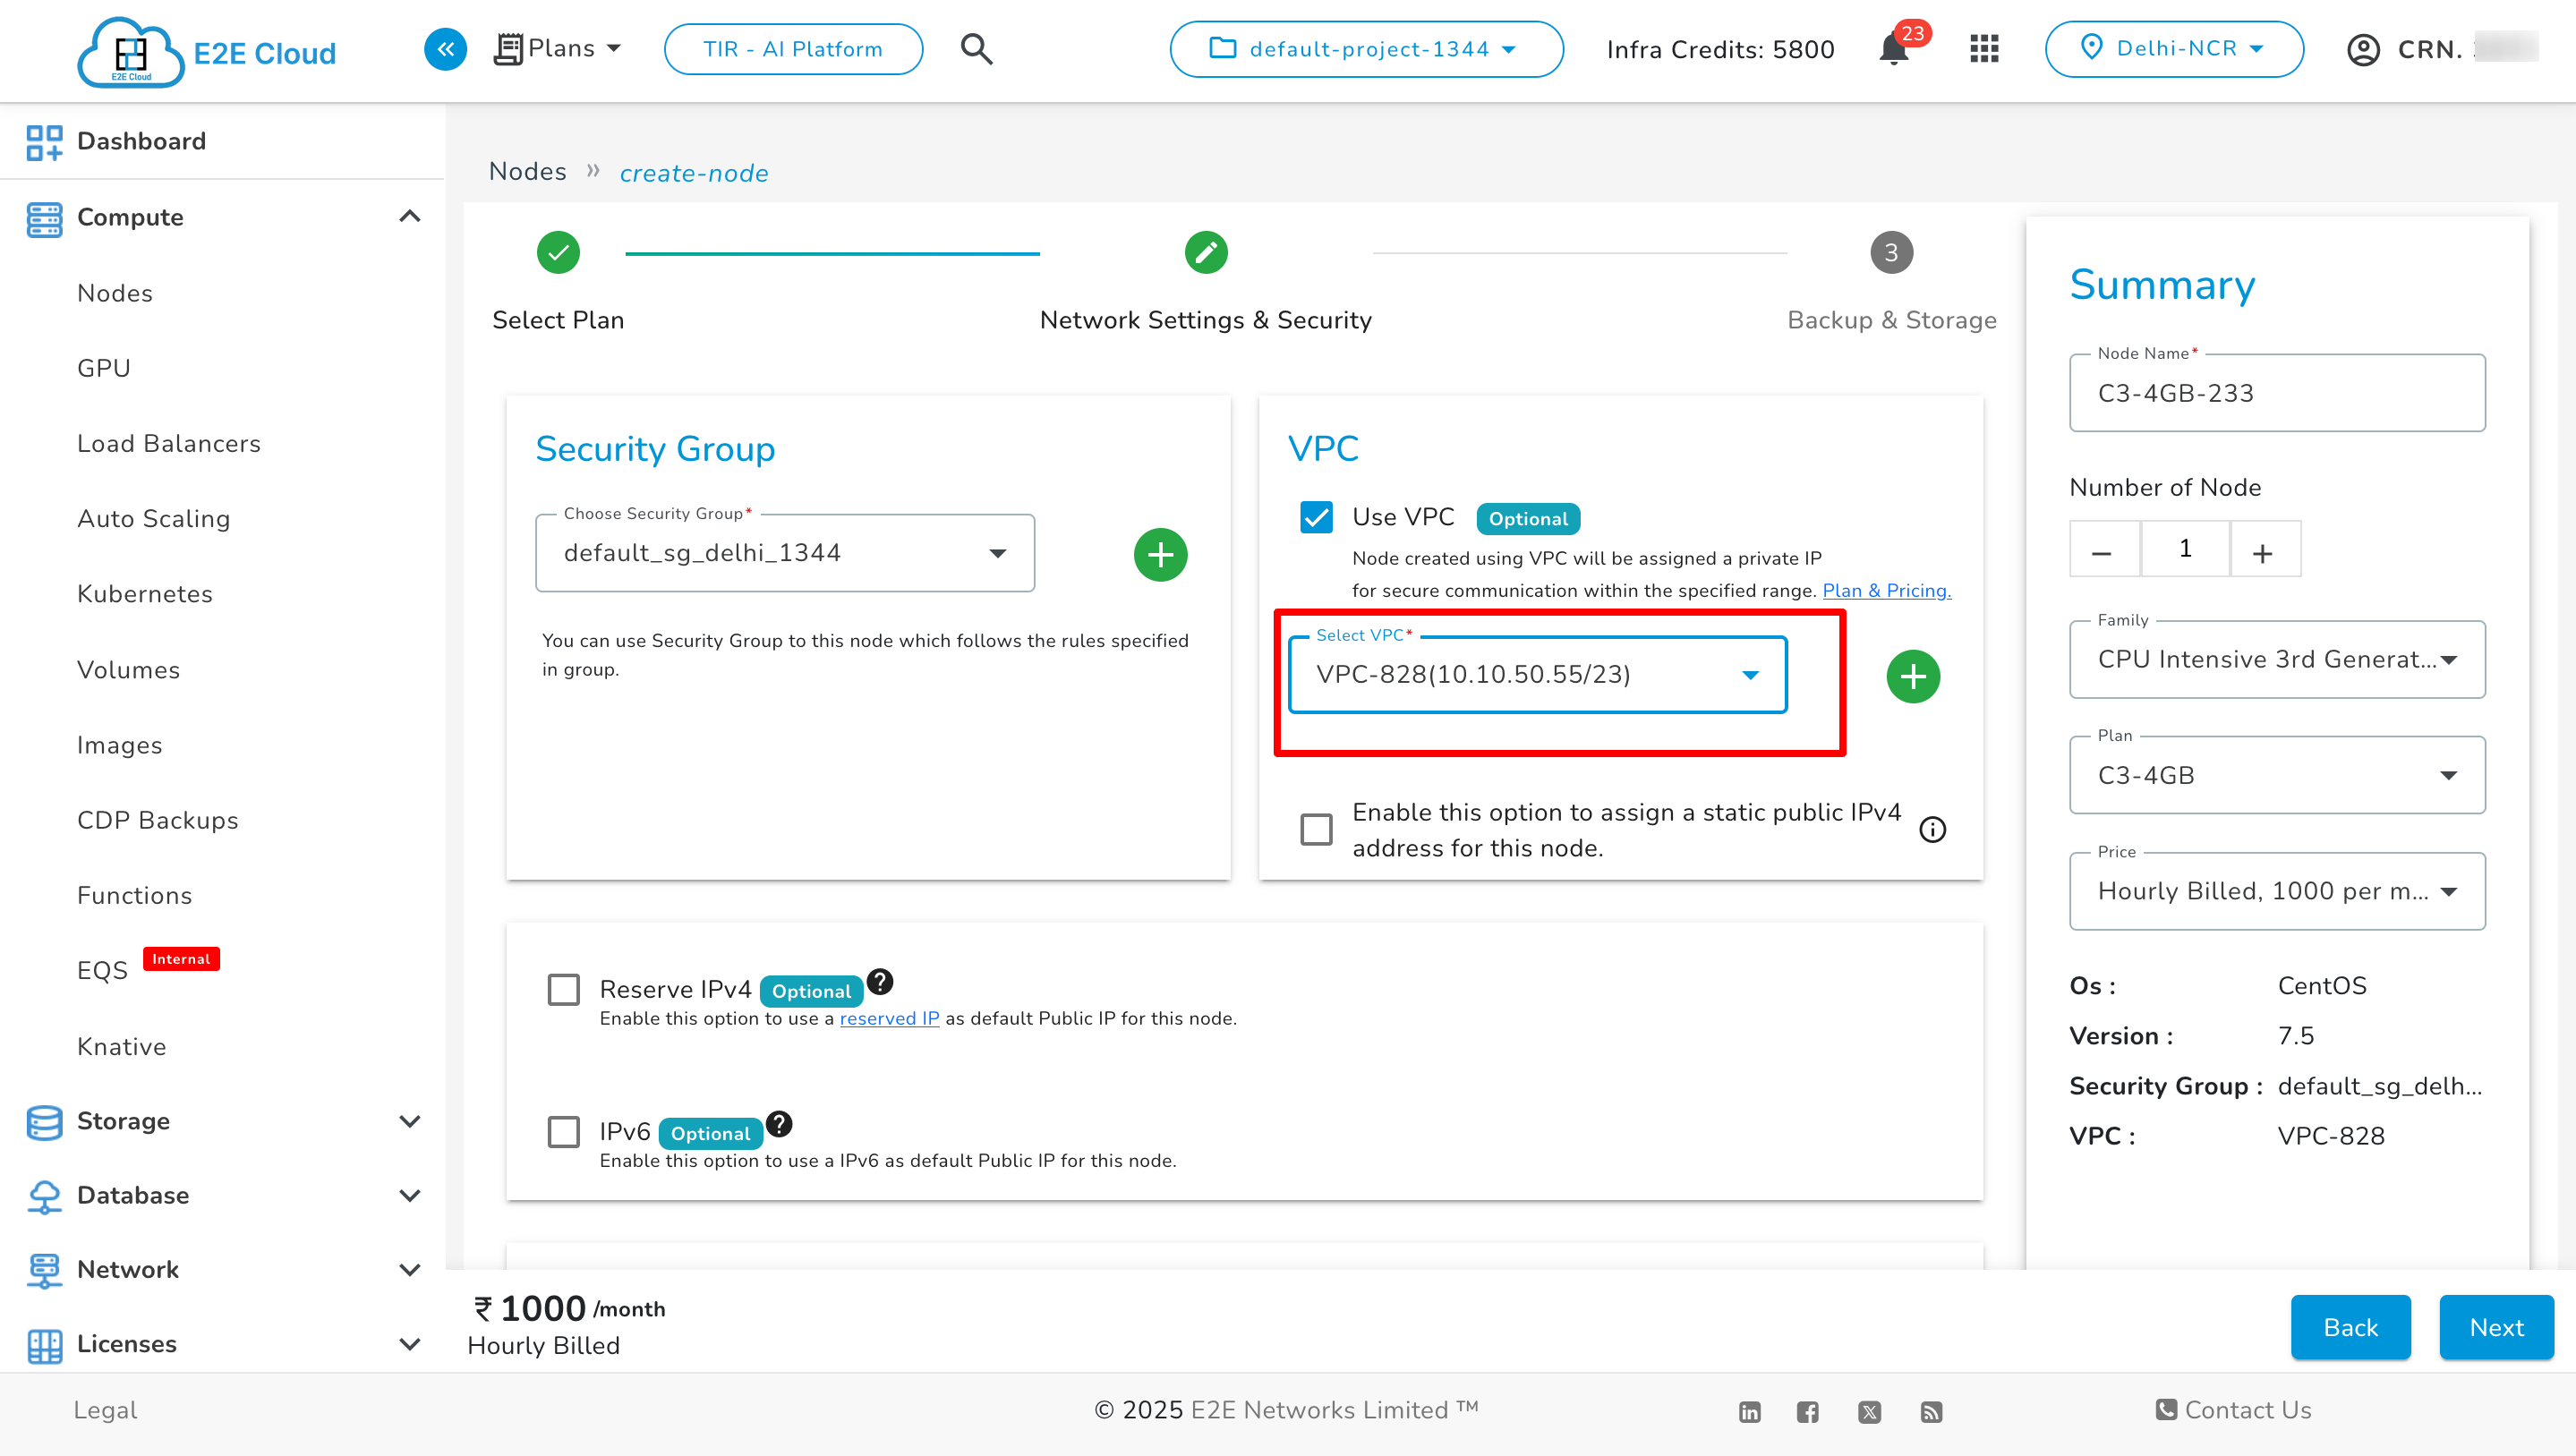Collapse the sidebar with the double-chevron button
The height and width of the screenshot is (1456, 2576).
coord(445,49)
